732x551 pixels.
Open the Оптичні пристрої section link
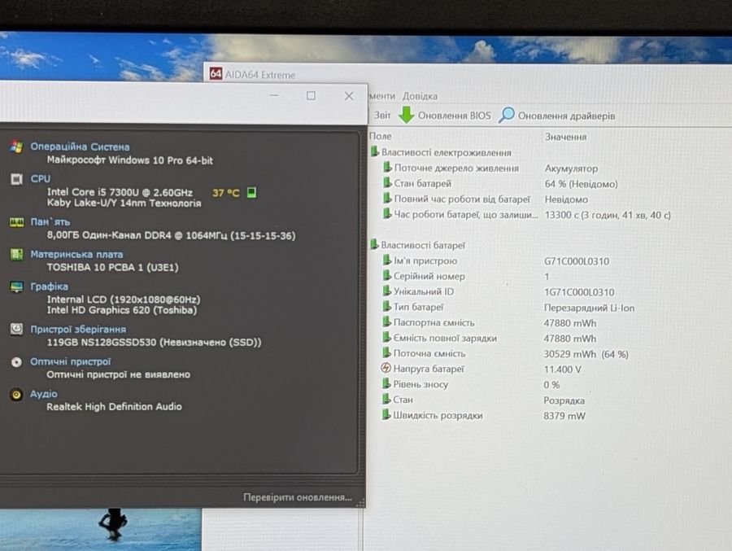tap(71, 361)
